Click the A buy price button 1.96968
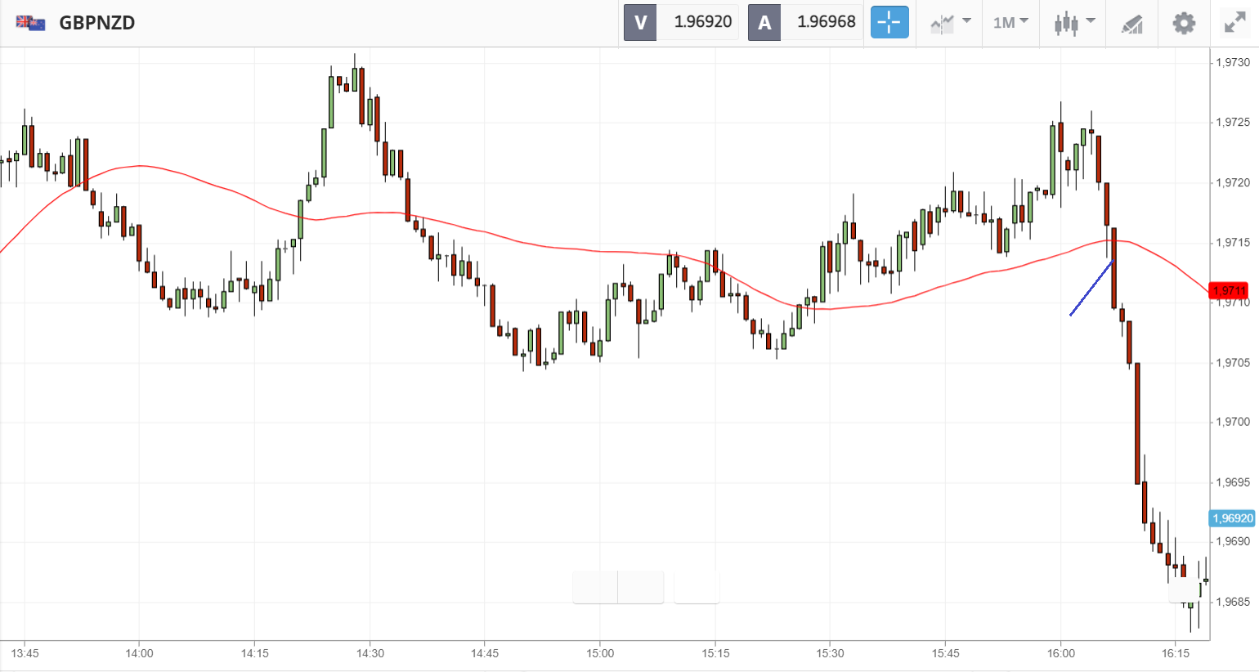Viewport: 1259px width, 672px height. [x=805, y=22]
